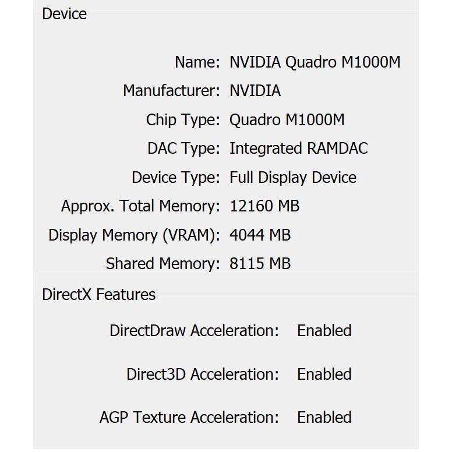452x452 pixels.
Task: Click the DAC Type label
Action: (183, 149)
